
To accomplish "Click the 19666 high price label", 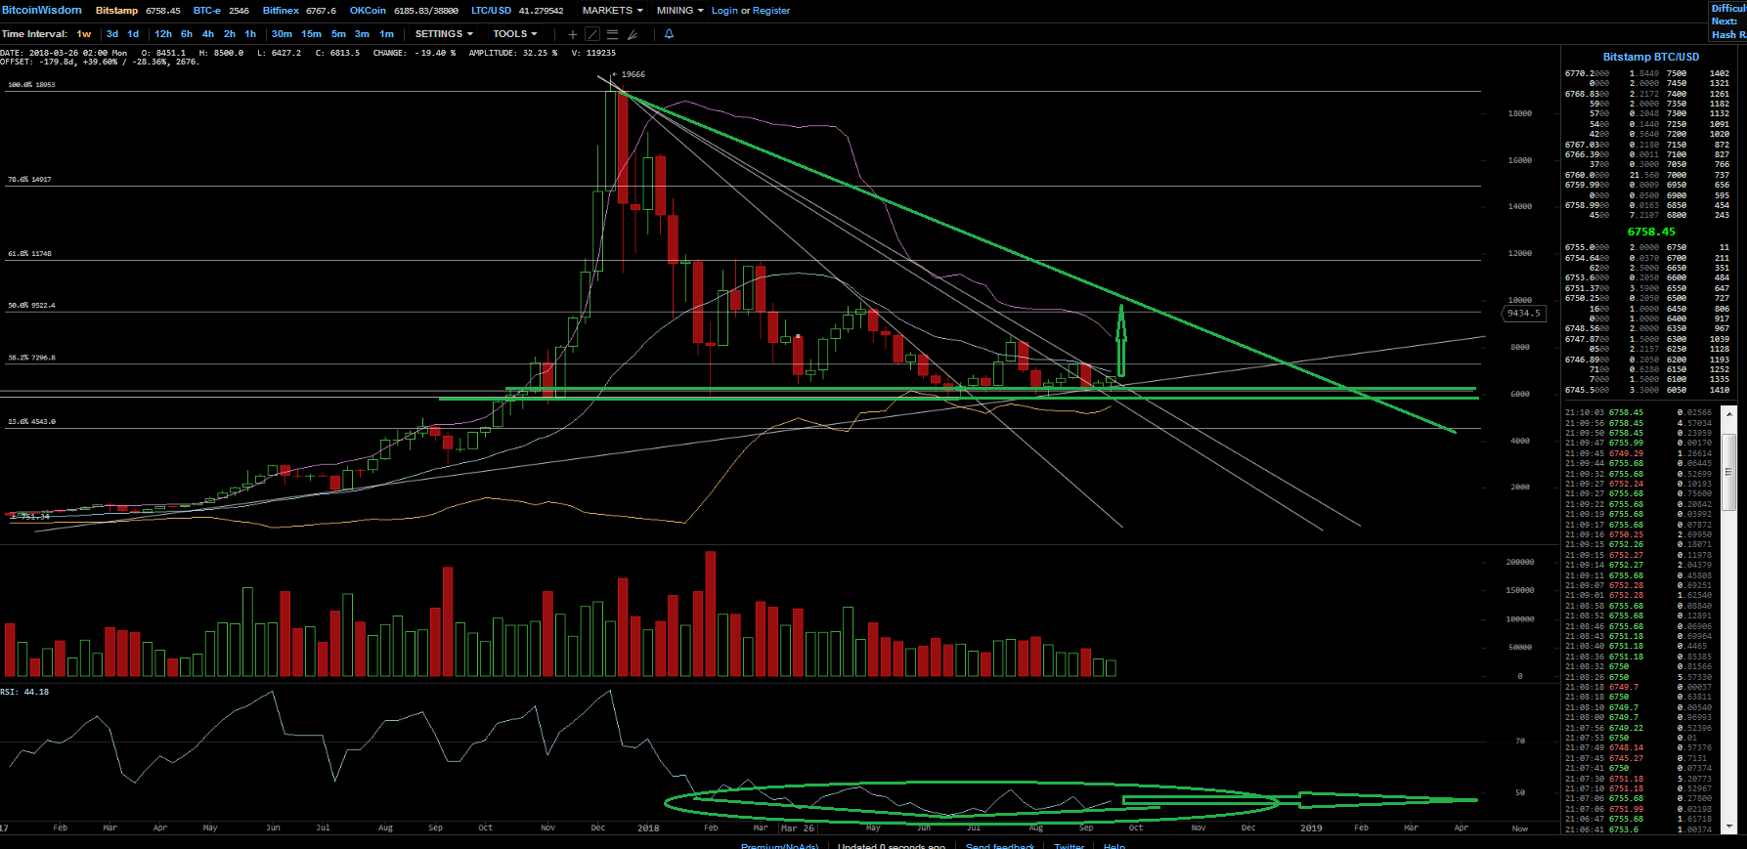I will coord(633,74).
